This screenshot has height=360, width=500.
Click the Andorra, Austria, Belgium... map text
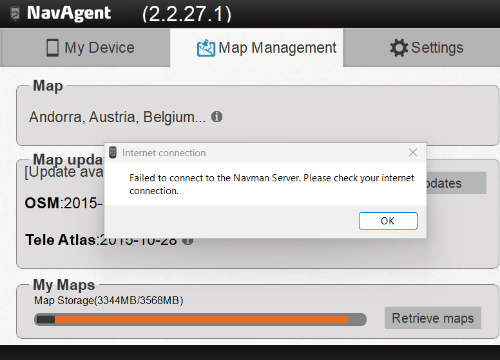[117, 117]
